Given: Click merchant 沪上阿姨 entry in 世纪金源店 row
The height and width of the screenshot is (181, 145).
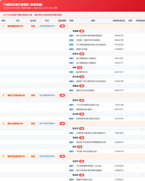Looking at the screenshot, I should [x=91, y=45].
